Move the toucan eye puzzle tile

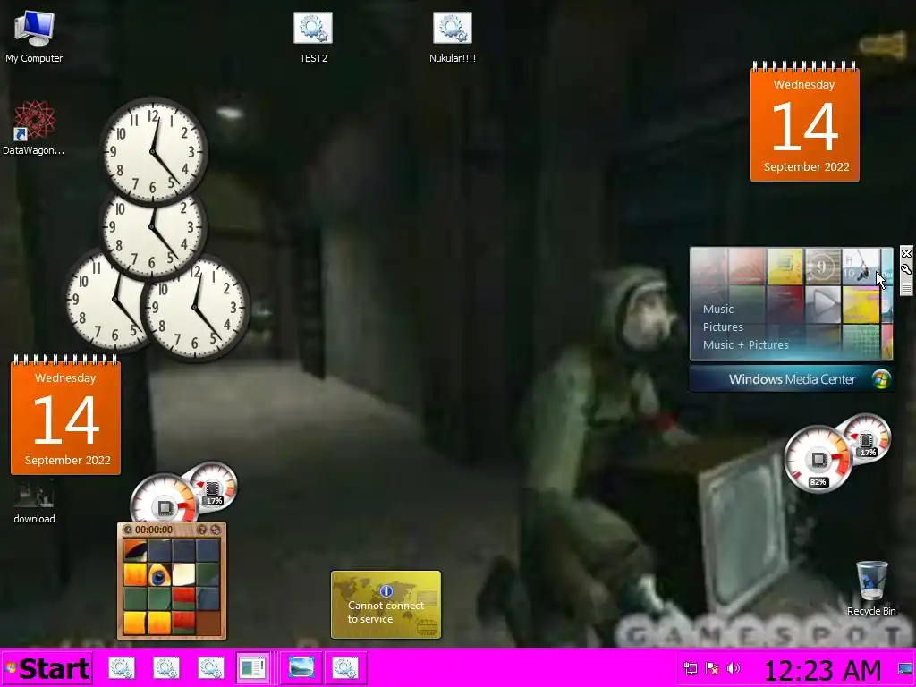tap(159, 575)
